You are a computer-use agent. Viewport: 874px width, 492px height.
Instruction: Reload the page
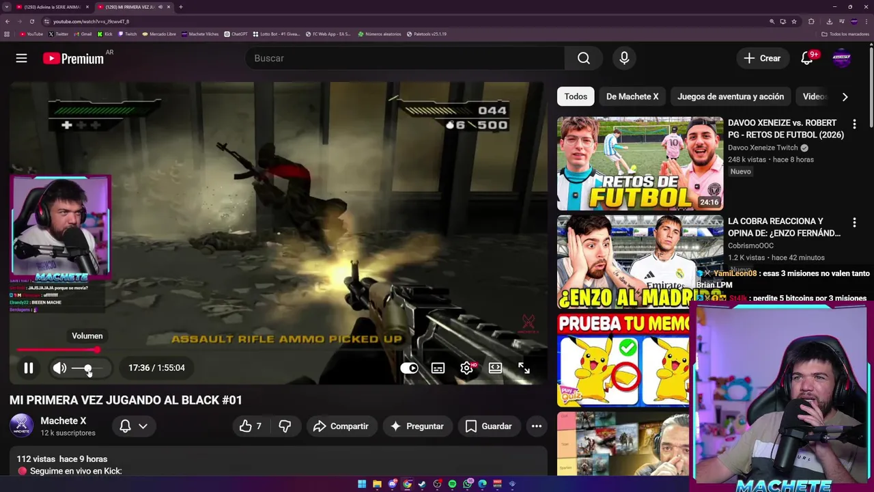point(31,21)
